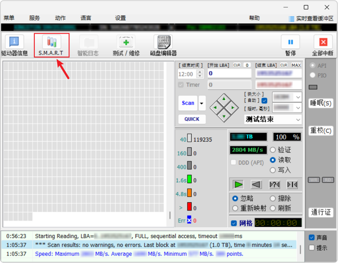Start forward playback with green play arrow
Viewport: 338px width, 263px height.
[x=238, y=184]
